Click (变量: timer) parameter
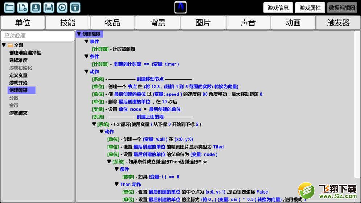This screenshot has width=361, height=203. pos(165,64)
